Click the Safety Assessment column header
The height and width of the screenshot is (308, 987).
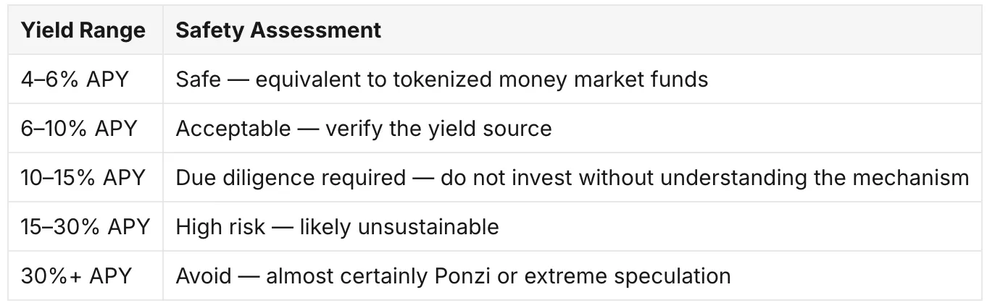point(278,30)
